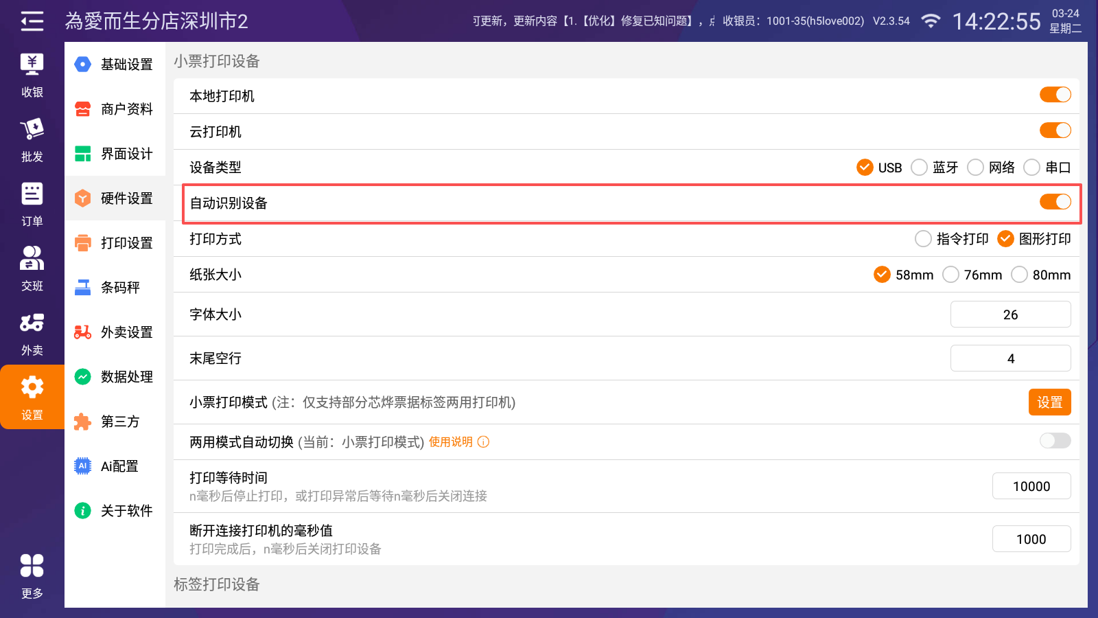Screen dimensions: 1098x618
Task: Choose 80mm paper size
Action: [x=1020, y=275]
